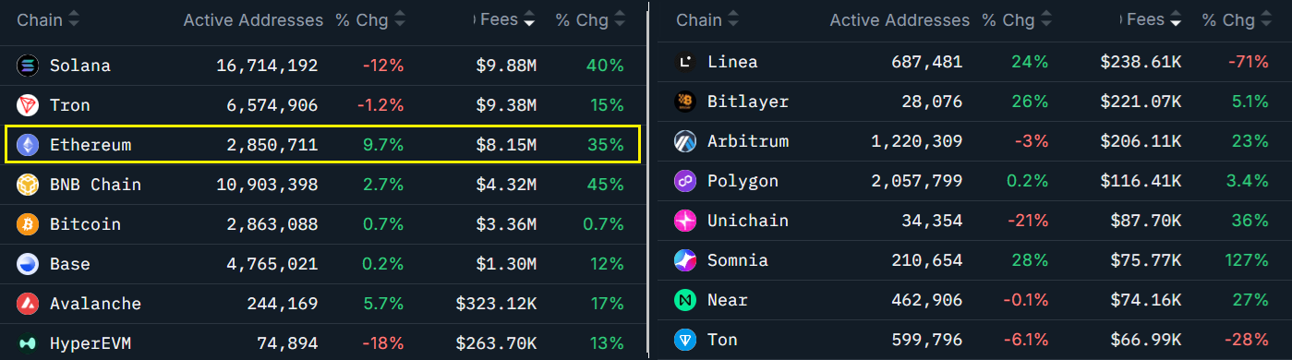Viewport: 1292px width, 360px height.
Task: Click the Base chain logo icon
Action: (x=28, y=264)
